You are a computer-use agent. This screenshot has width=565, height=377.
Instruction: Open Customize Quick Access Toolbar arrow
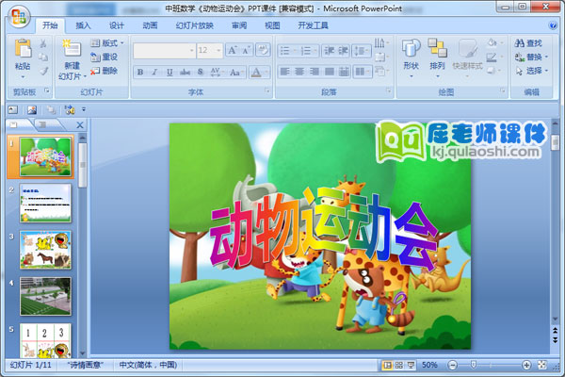(x=84, y=109)
